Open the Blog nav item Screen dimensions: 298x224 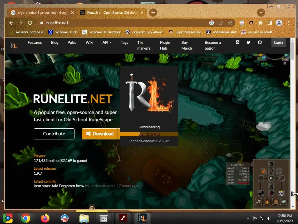(54, 42)
